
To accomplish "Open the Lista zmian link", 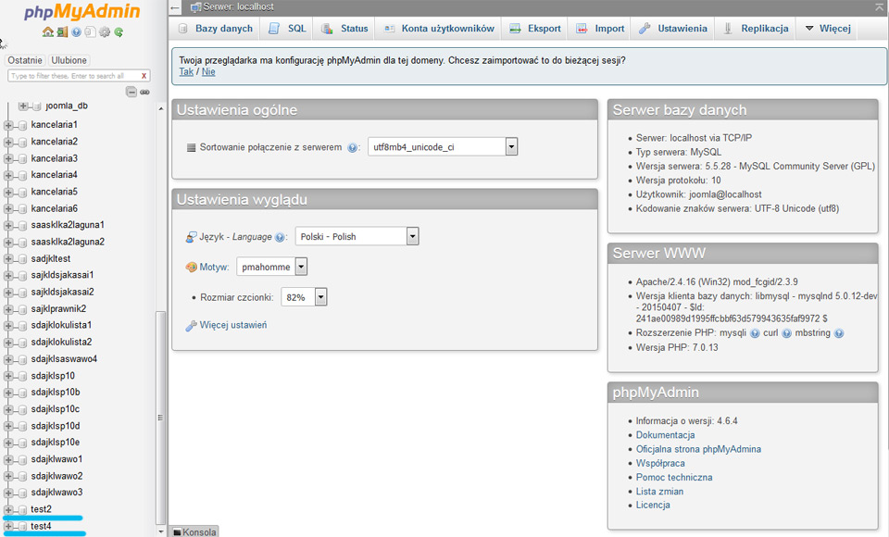I will (659, 492).
